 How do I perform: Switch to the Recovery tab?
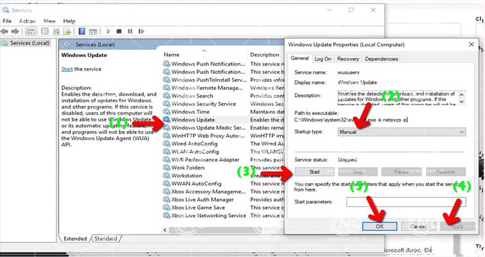[348, 58]
